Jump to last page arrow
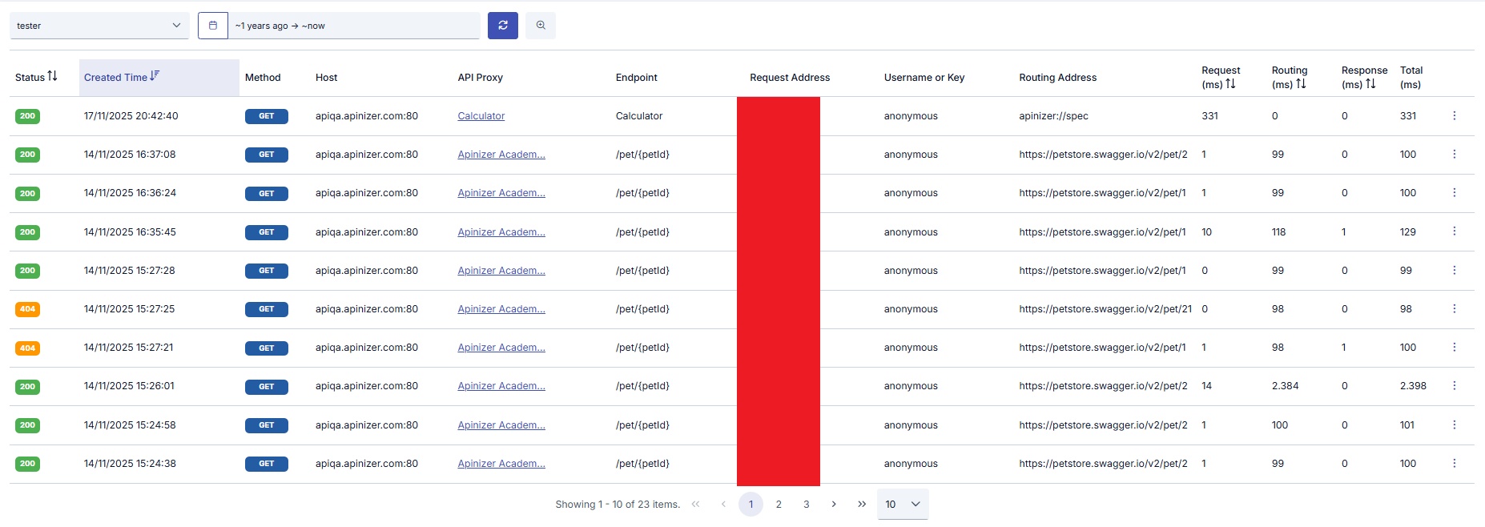Image resolution: width=1485 pixels, height=527 pixels. click(862, 505)
